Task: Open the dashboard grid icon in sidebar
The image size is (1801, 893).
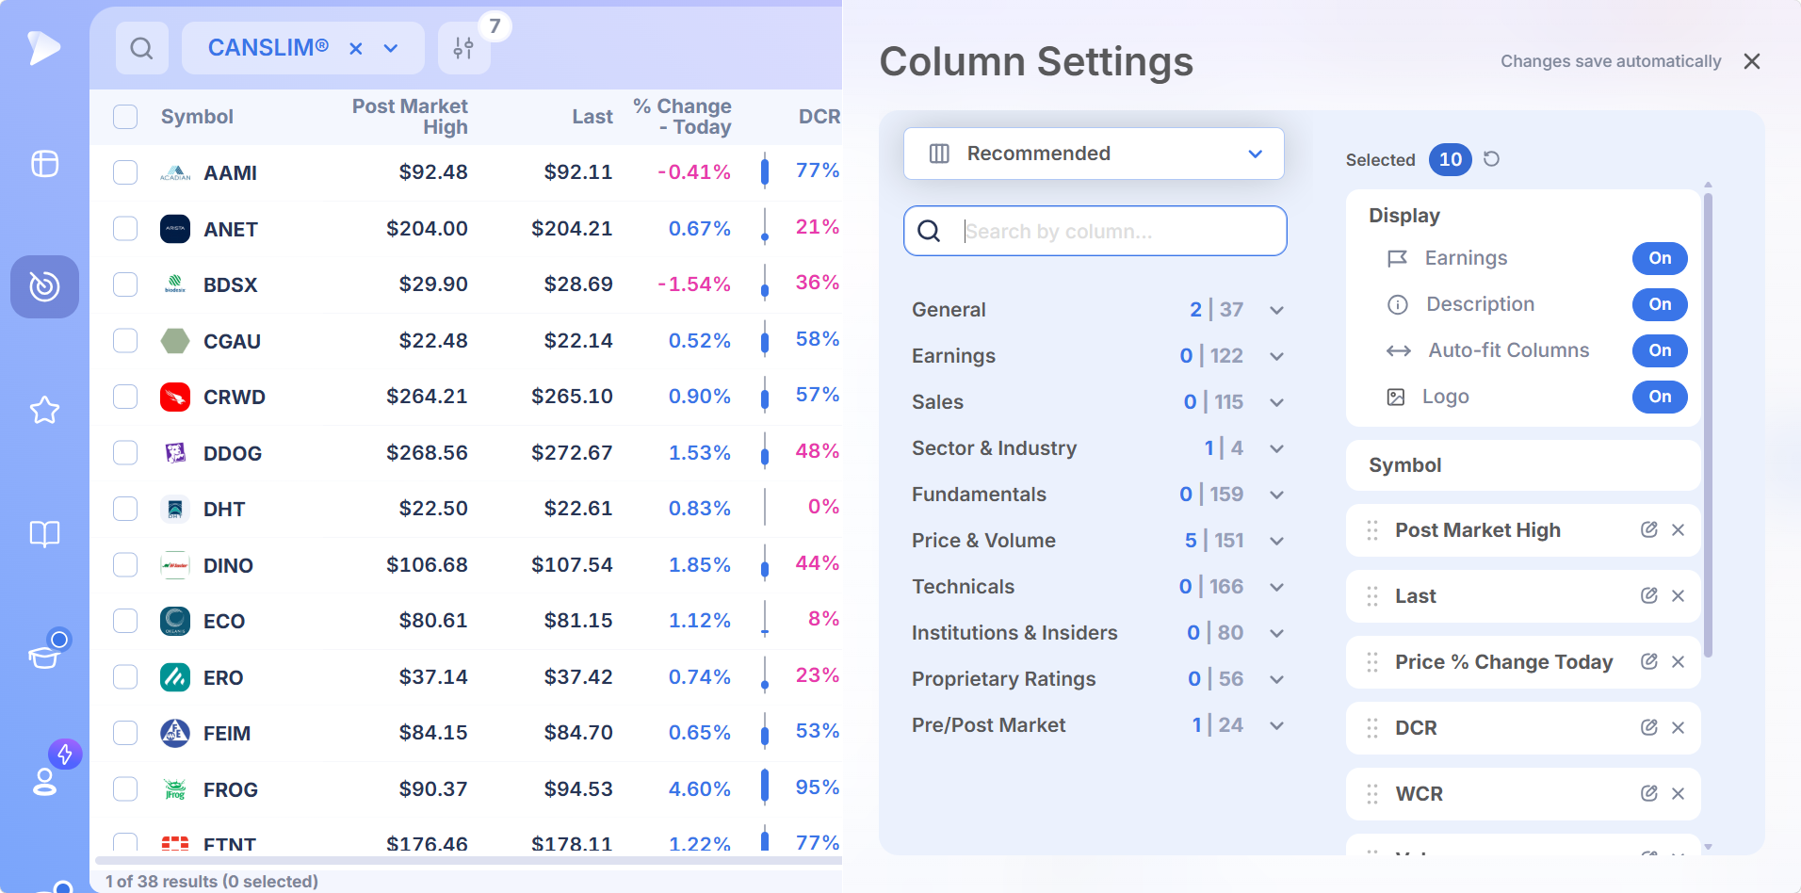Action: 44,164
